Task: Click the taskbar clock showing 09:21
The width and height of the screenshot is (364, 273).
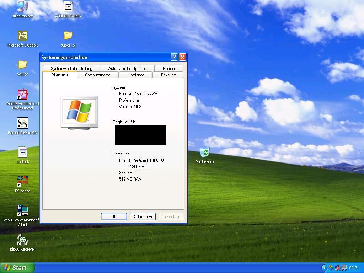Action: point(354,268)
